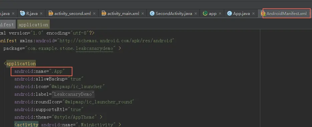Switch to the R.java tab
Image resolution: width=312 pixels, height=127 pixels.
coord(32,14)
